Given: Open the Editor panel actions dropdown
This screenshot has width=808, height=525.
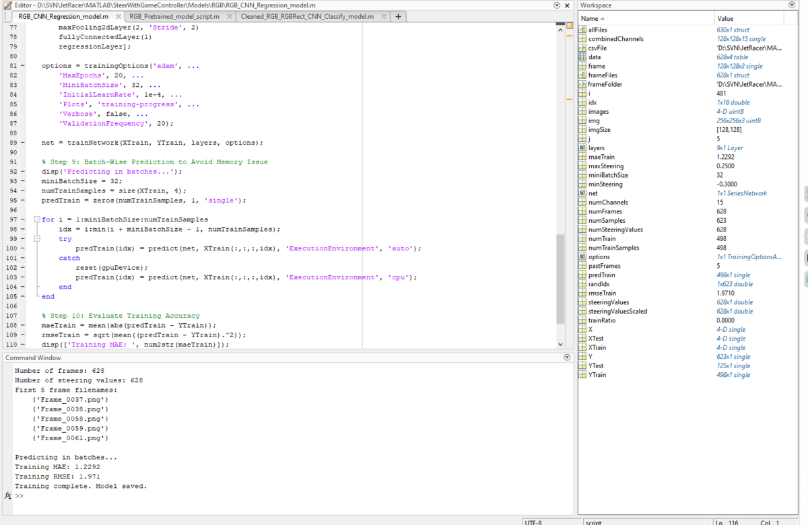Looking at the screenshot, I should 557,5.
